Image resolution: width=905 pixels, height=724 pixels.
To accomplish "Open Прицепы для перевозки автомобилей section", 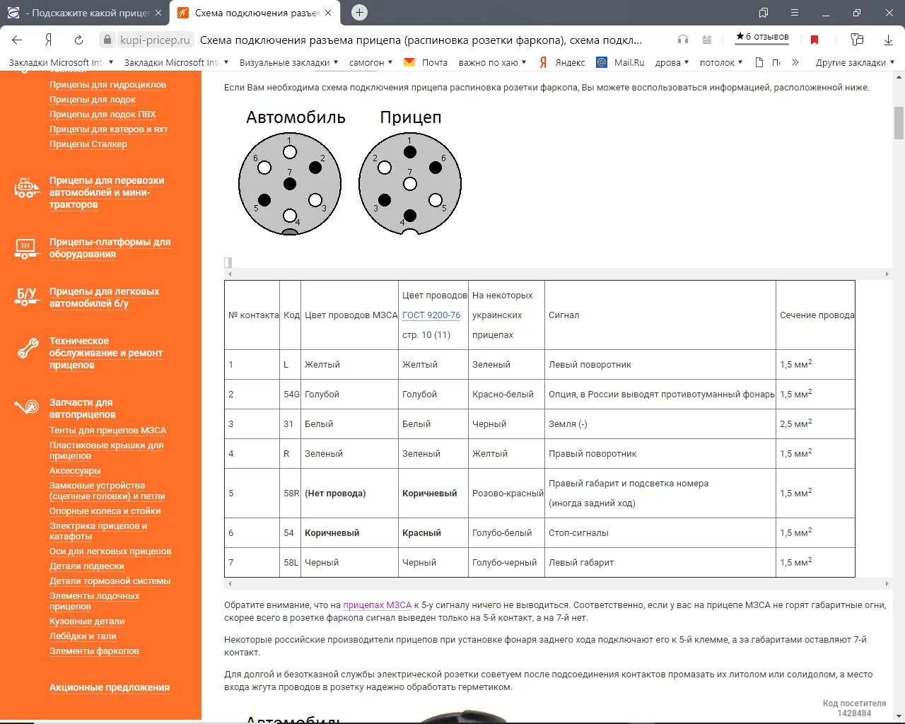I will coord(107,192).
